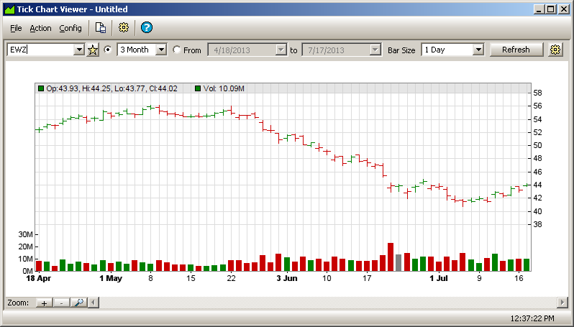Click the gray volume bar in chart
574x327 pixels.
point(398,262)
